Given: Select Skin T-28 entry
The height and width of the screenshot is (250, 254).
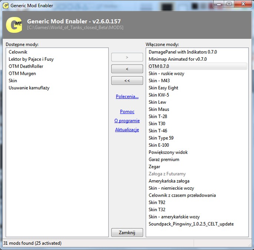Looking at the screenshot, I should (x=158, y=117).
